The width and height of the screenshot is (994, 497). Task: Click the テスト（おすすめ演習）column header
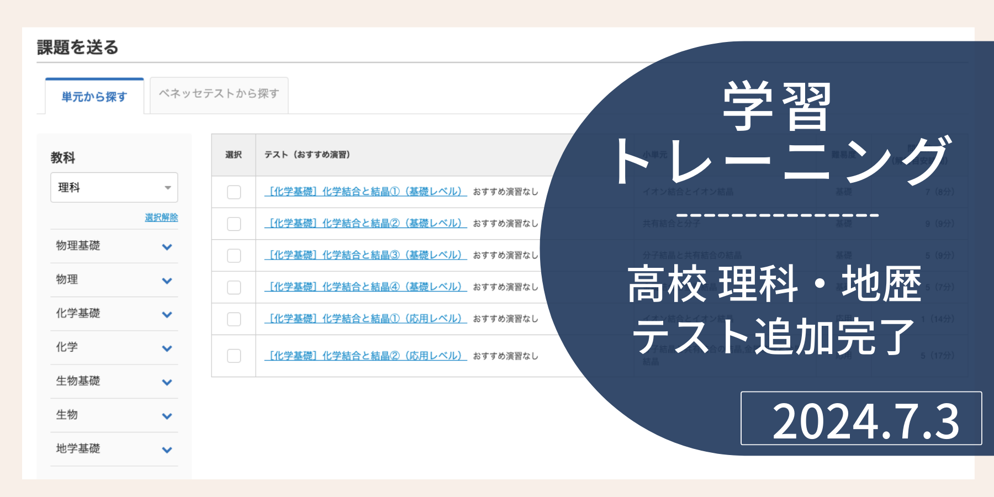pyautogui.click(x=307, y=155)
